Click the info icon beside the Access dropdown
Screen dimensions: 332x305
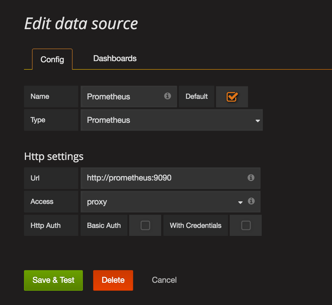coord(251,201)
